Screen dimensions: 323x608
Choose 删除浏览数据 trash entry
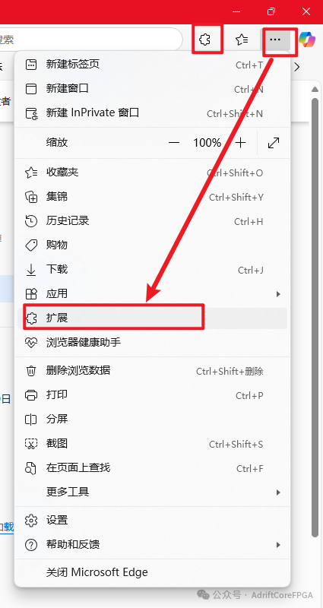[153, 370]
